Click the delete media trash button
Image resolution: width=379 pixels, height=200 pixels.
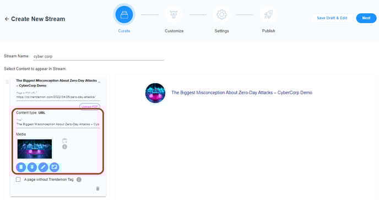pos(21,167)
